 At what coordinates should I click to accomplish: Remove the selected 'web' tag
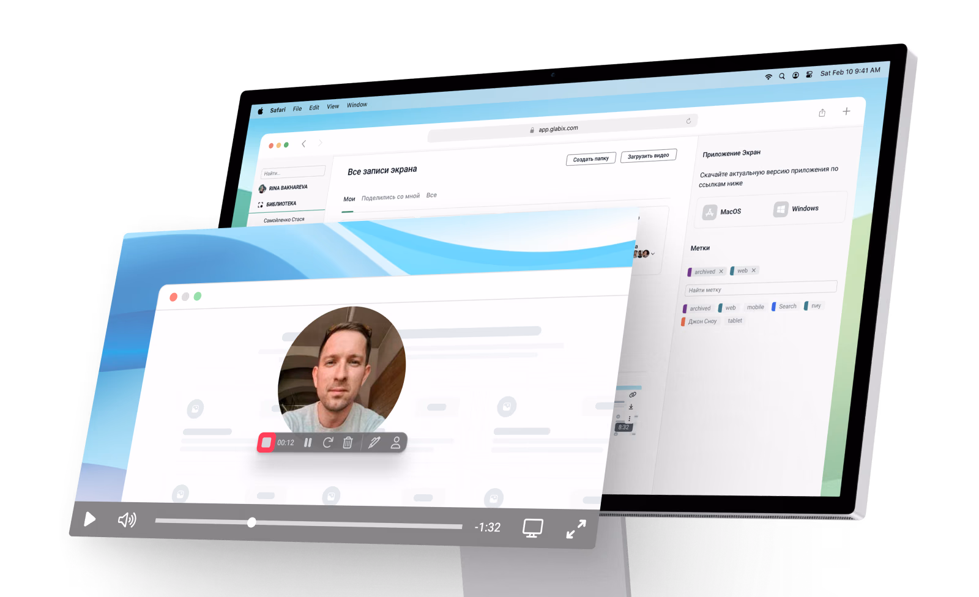coord(754,270)
